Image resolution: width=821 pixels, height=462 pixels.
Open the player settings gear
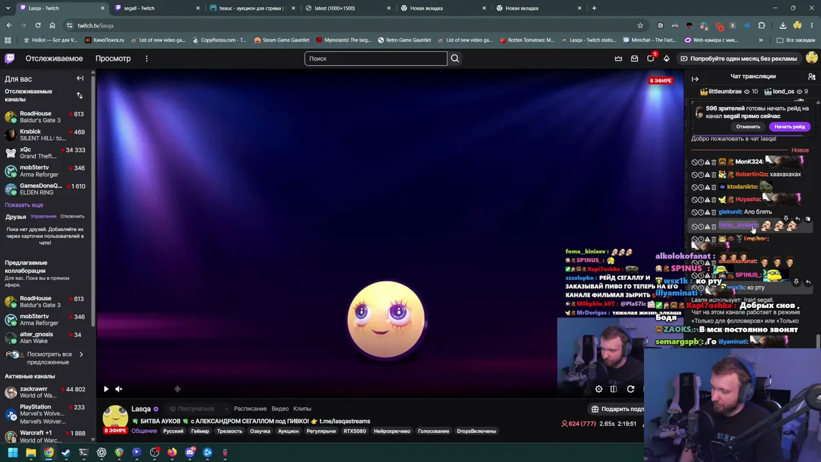click(598, 389)
